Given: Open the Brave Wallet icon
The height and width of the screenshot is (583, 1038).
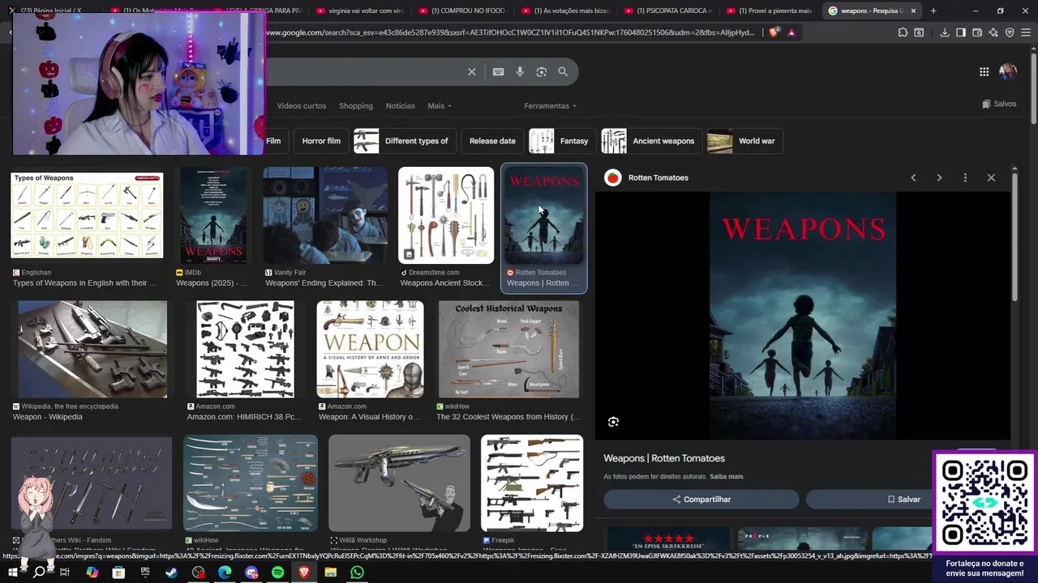Looking at the screenshot, I should (977, 32).
